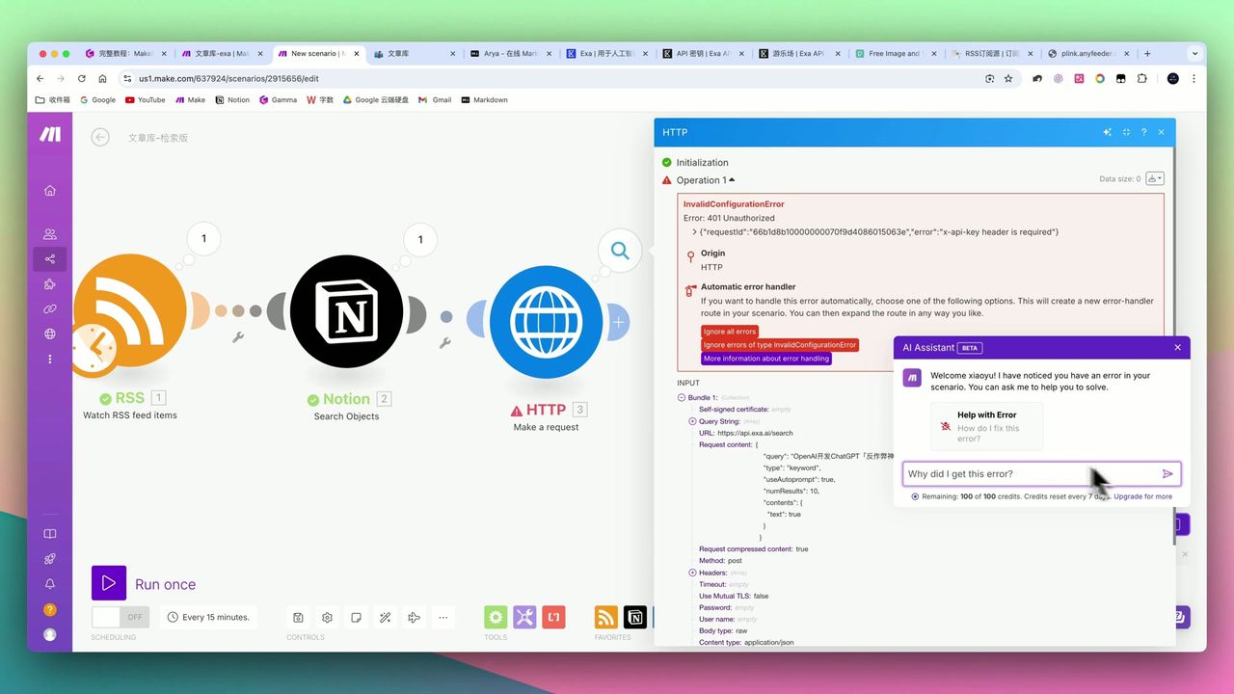This screenshot has width=1234, height=694.
Task: Collapse the Bundle 1 tree node
Action: pyautogui.click(x=682, y=398)
